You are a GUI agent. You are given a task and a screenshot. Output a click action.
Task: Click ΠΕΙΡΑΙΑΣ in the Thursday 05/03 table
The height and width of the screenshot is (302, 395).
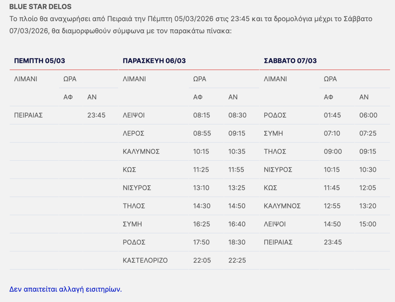click(28, 115)
